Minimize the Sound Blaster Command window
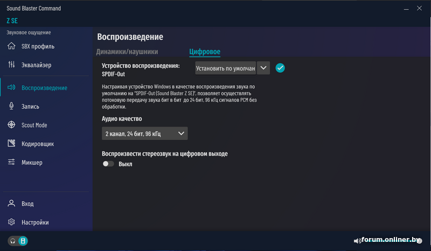This screenshot has width=431, height=251. (406, 9)
